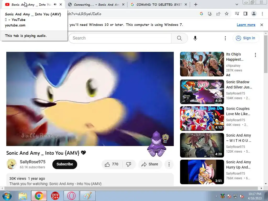Open YouTube settings three-dot menu

pyautogui.click(x=225, y=38)
